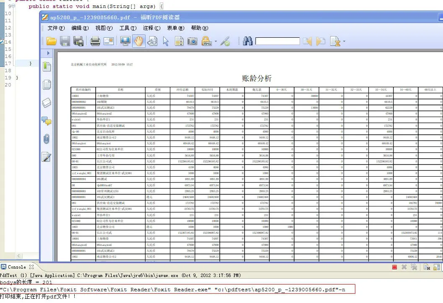Open the 注释 (Comments) menu
Image resolution: width=443 pixels, height=303 pixels.
point(151,28)
